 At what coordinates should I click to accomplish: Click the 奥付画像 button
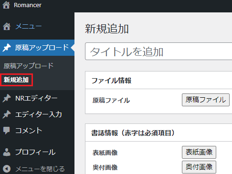pyautogui.click(x=199, y=167)
